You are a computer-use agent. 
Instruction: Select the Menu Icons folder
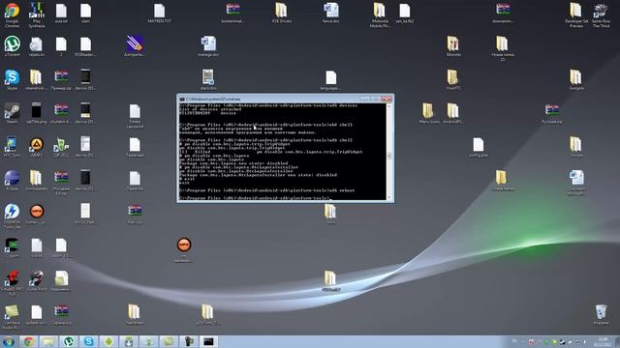428,113
